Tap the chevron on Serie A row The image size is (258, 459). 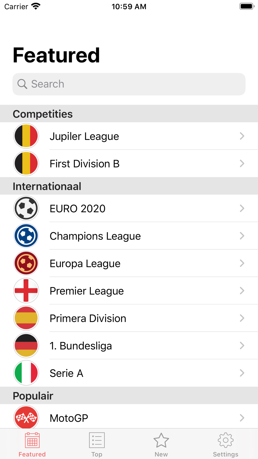(242, 373)
